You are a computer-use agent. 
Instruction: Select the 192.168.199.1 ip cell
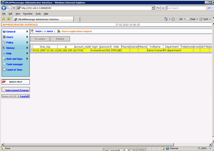(66, 51)
